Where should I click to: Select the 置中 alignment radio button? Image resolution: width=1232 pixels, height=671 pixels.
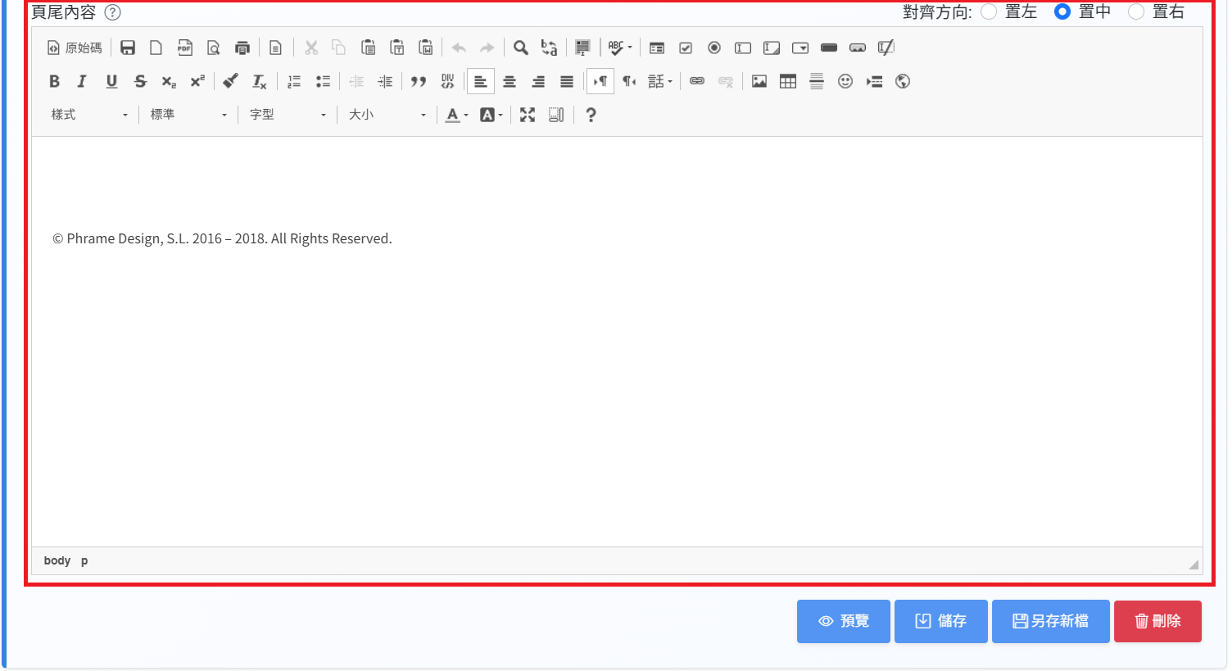[x=1062, y=11]
